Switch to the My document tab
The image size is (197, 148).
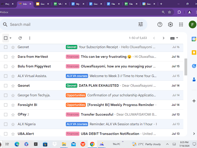pos(78,4)
